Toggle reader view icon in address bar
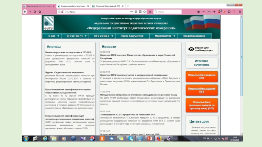Image resolution: width=262 pixels, height=147 pixels. pos(140,12)
